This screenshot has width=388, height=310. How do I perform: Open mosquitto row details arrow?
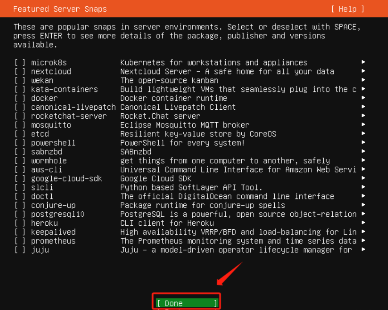click(x=363, y=124)
